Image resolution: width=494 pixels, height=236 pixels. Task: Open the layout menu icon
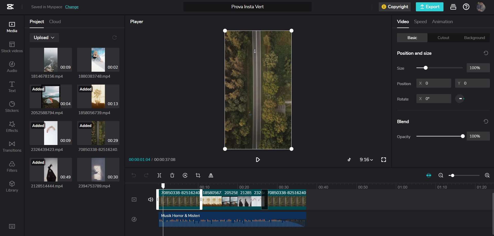pos(453,7)
